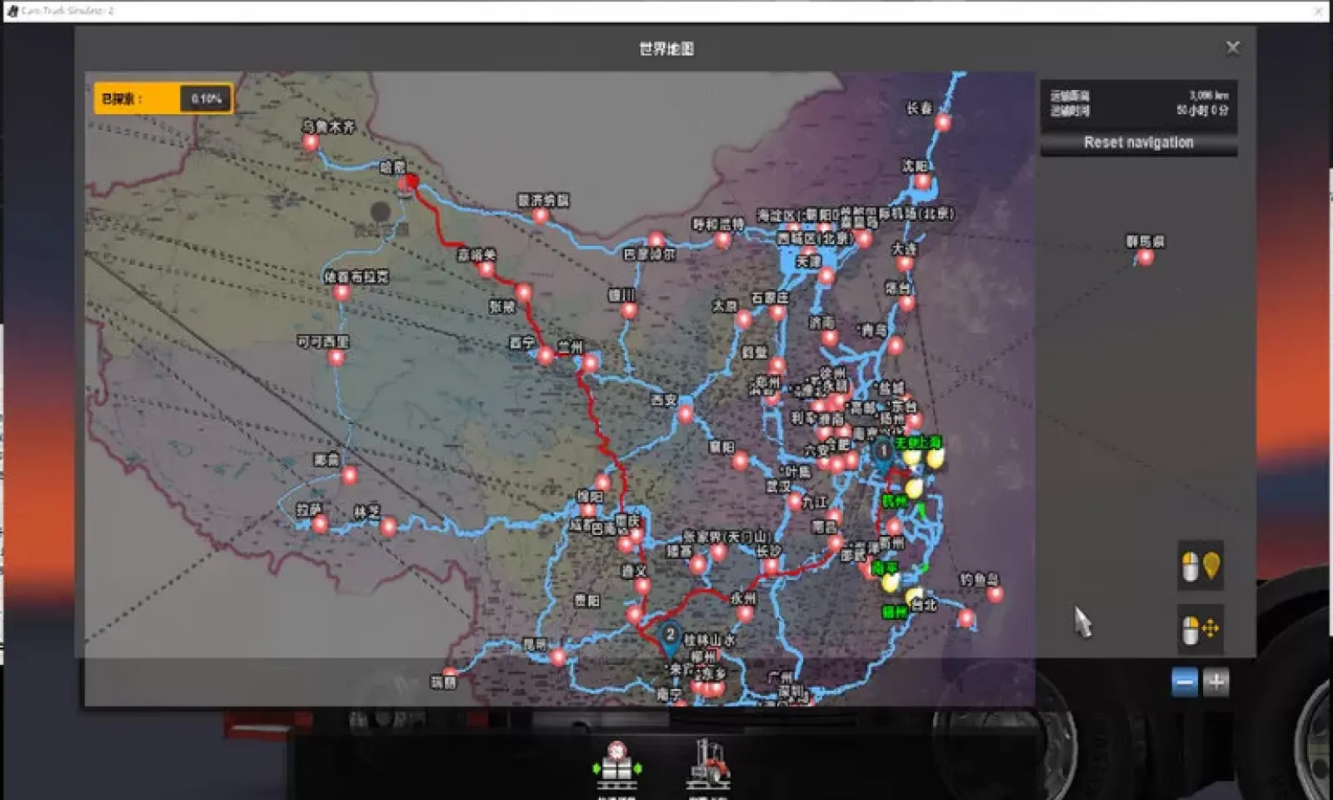Select the 大连 city marker
1333x800 pixels.
[905, 264]
